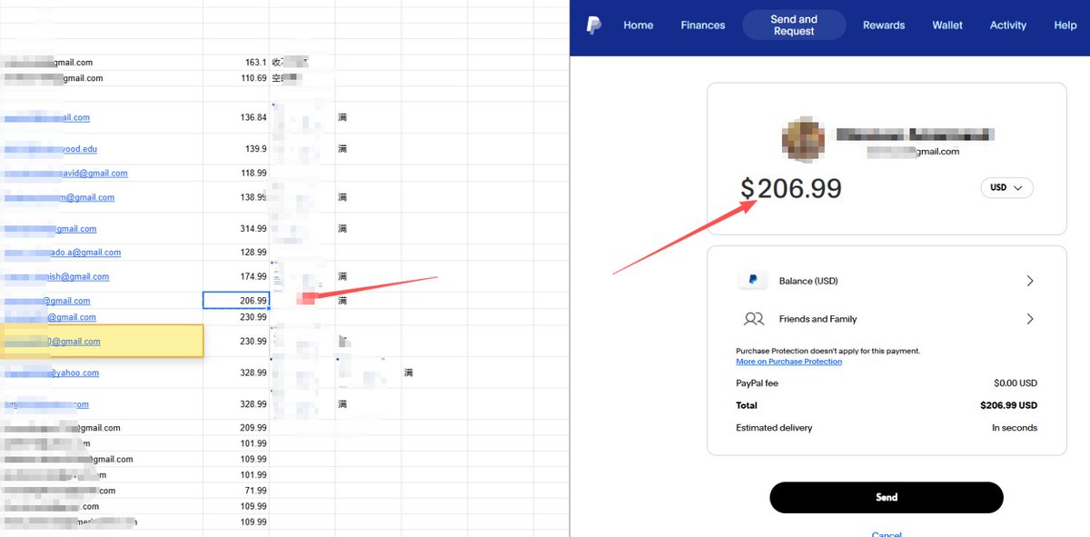Screen dimensions: 1090x537
Task: Open the @yahoo.com email link
Action: click(51, 373)
